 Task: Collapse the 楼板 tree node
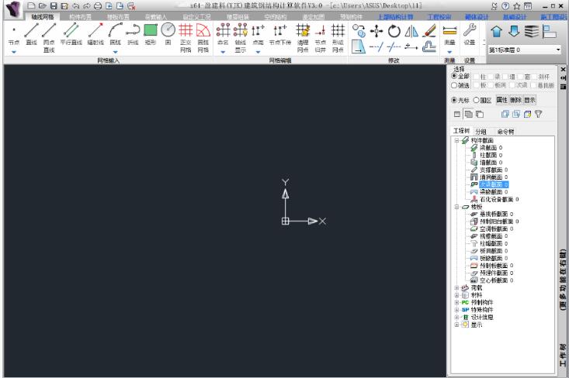click(x=456, y=207)
